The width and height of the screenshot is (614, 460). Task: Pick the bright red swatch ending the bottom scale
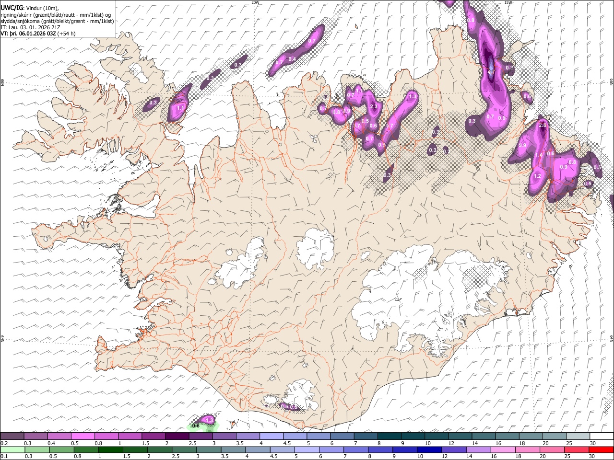coord(601,449)
